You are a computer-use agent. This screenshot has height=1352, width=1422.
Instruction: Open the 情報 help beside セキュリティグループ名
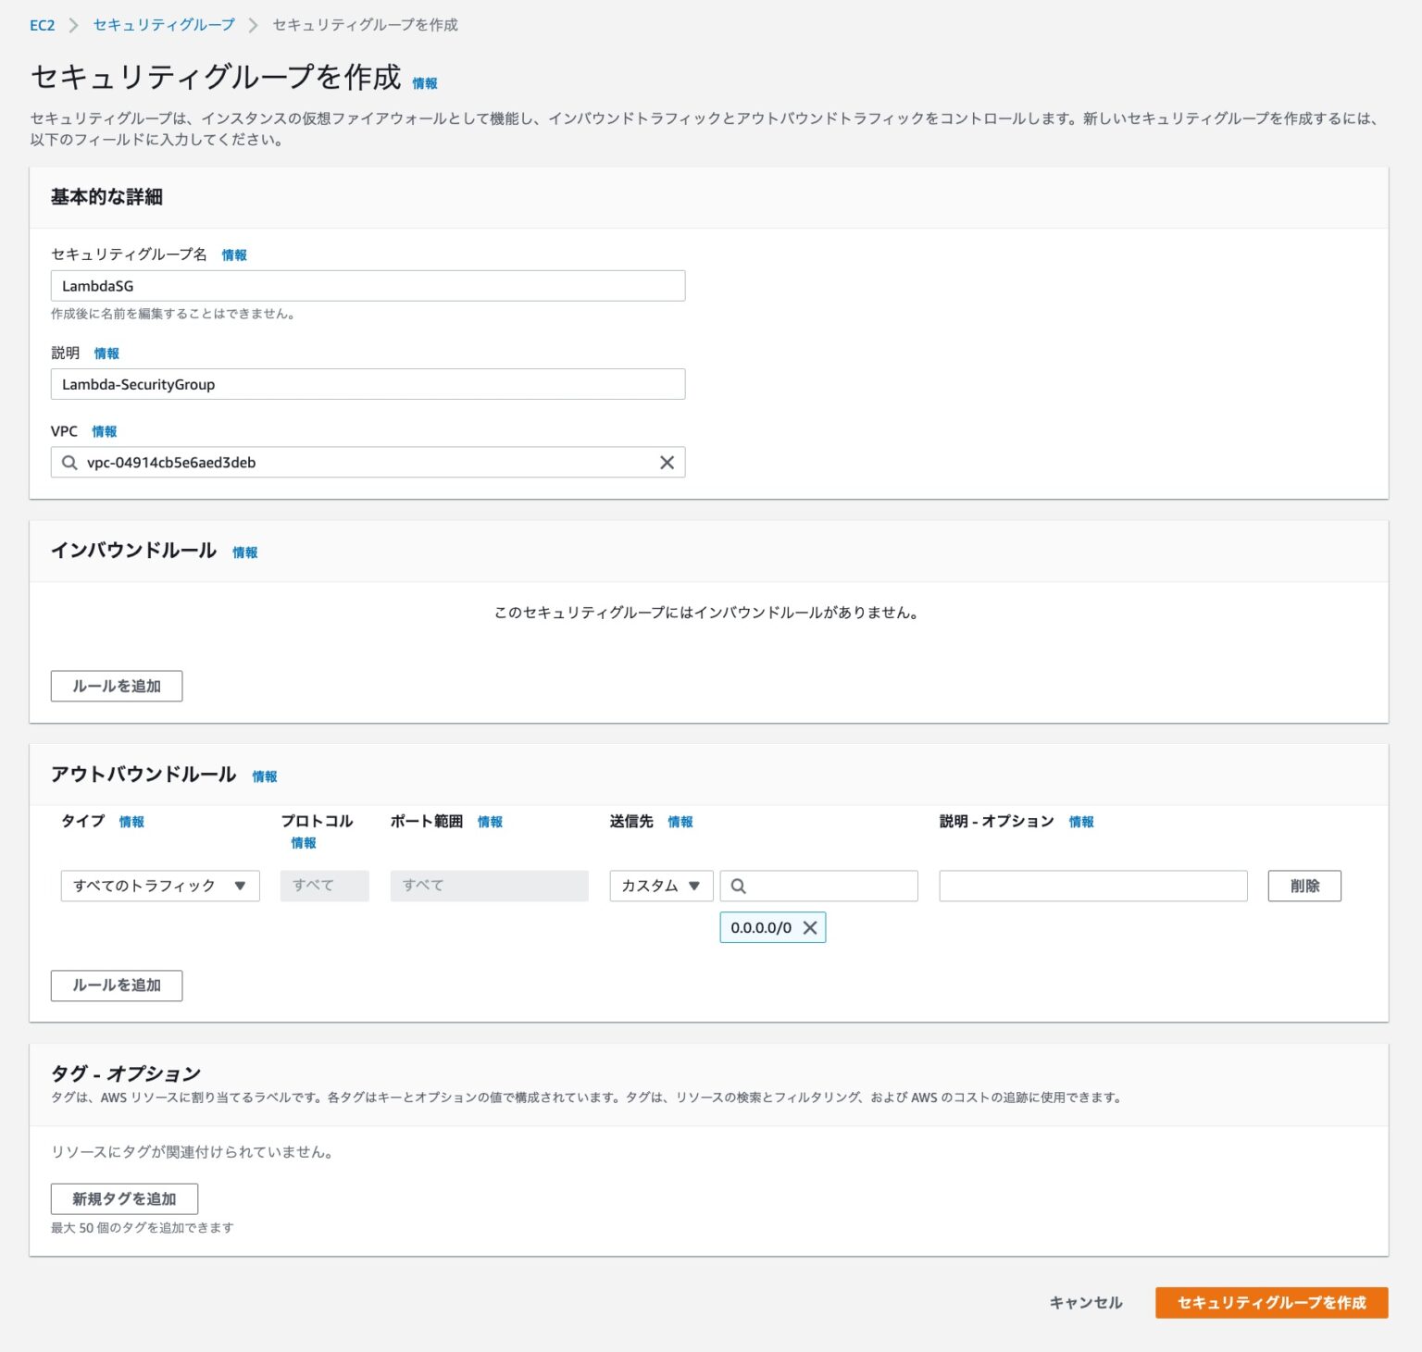pos(234,254)
